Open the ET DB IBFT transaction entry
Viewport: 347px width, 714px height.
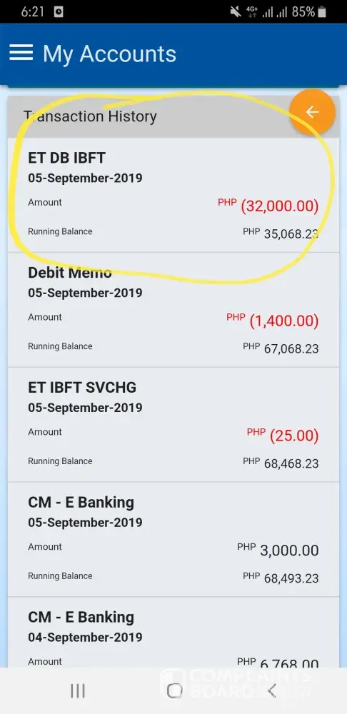(x=173, y=195)
